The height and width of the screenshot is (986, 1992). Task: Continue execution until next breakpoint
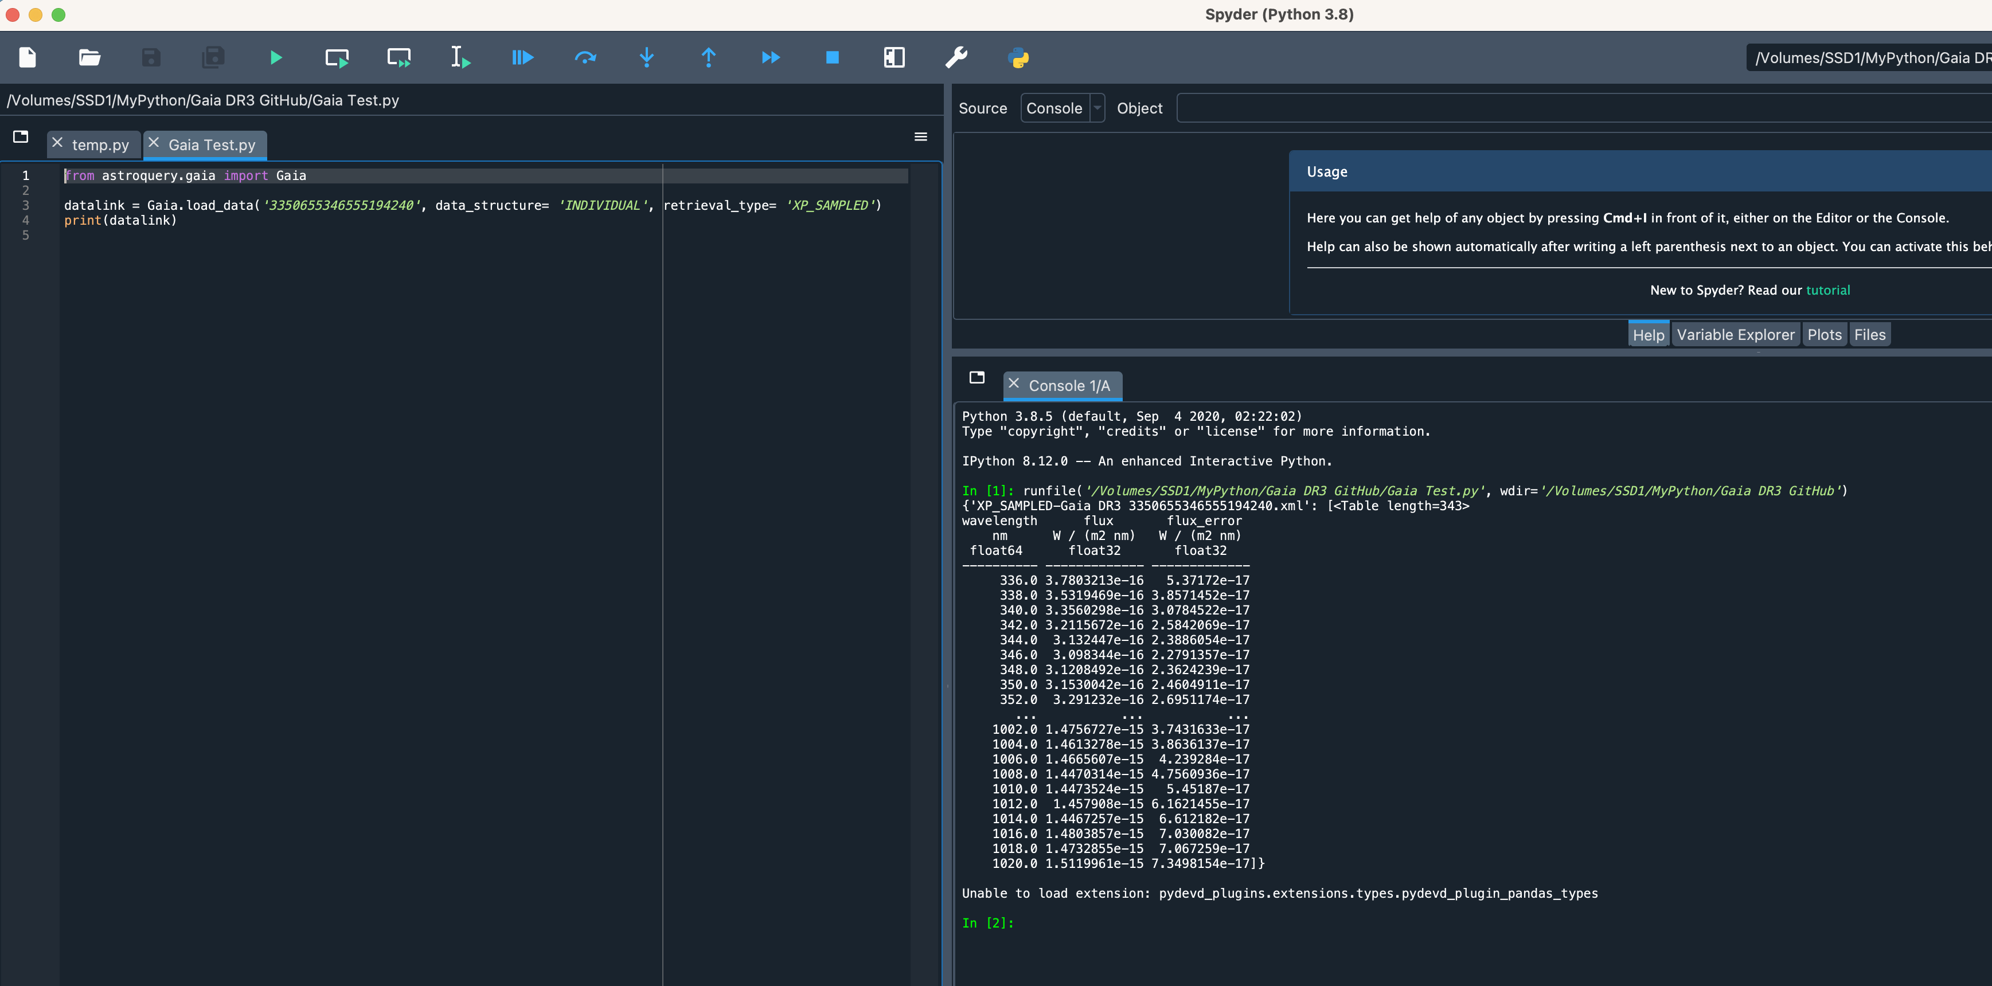coord(771,57)
